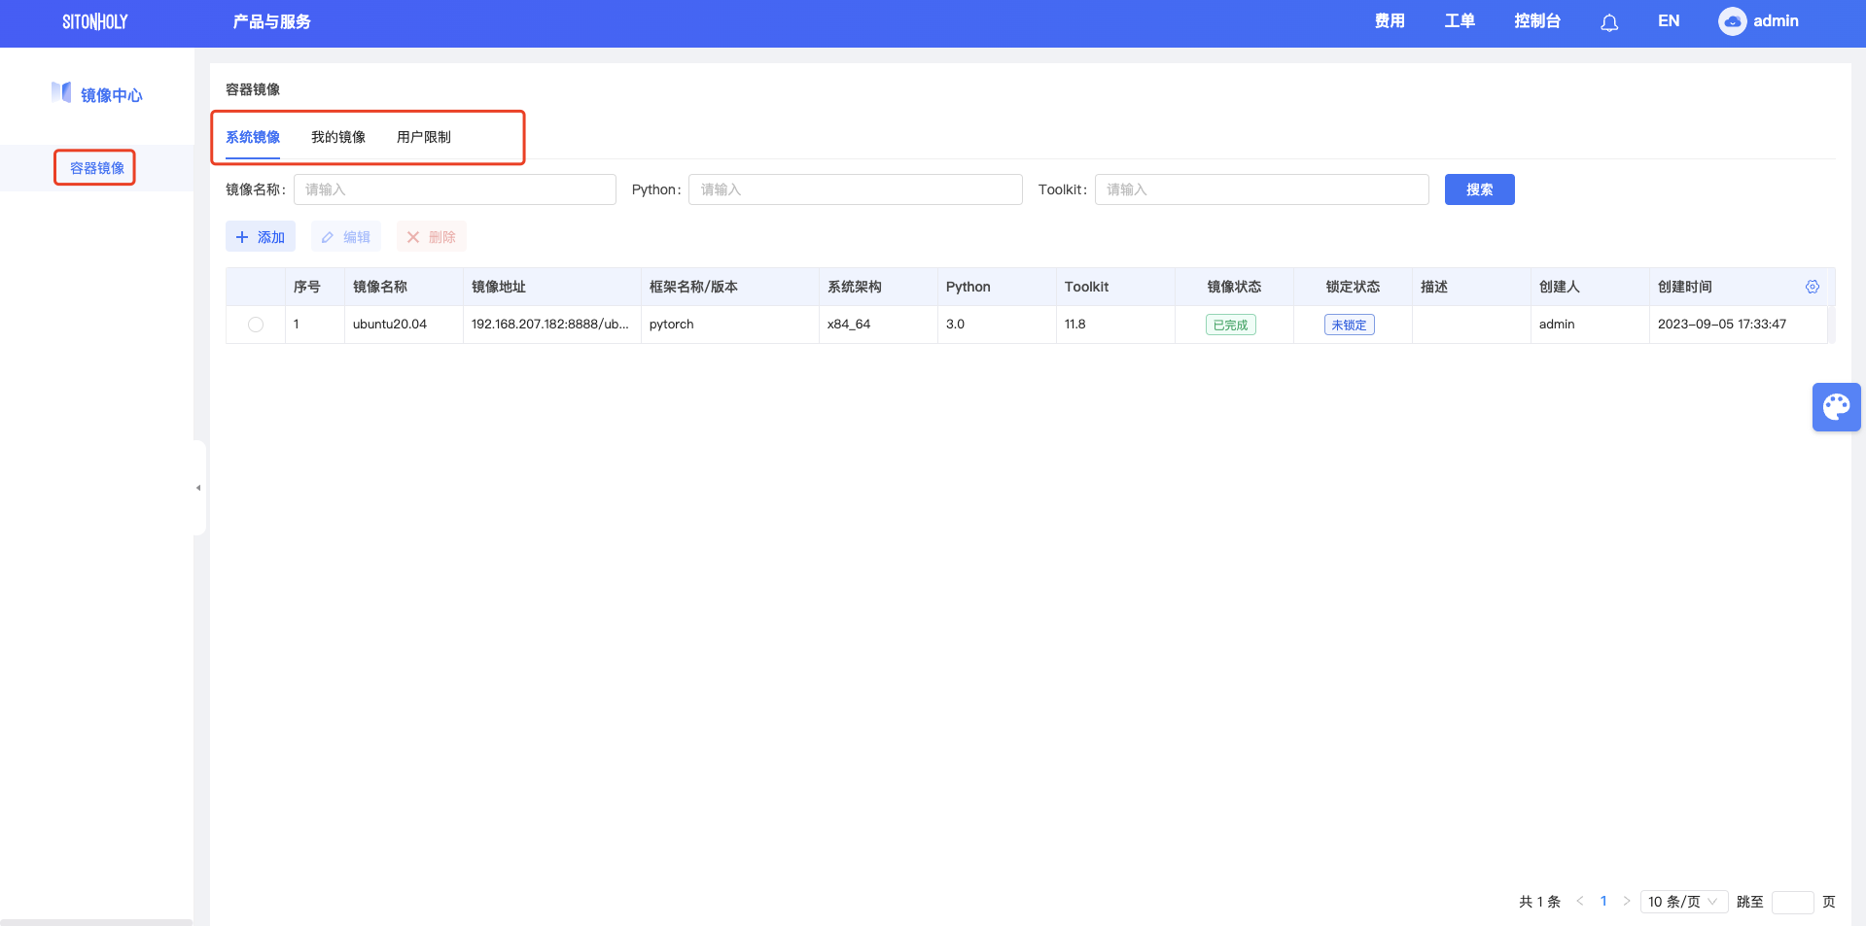Viewport: 1866px width, 926px height.
Task: Open the theme palette floating icon
Action: [x=1836, y=406]
